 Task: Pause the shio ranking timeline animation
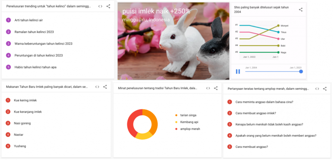click(x=238, y=71)
